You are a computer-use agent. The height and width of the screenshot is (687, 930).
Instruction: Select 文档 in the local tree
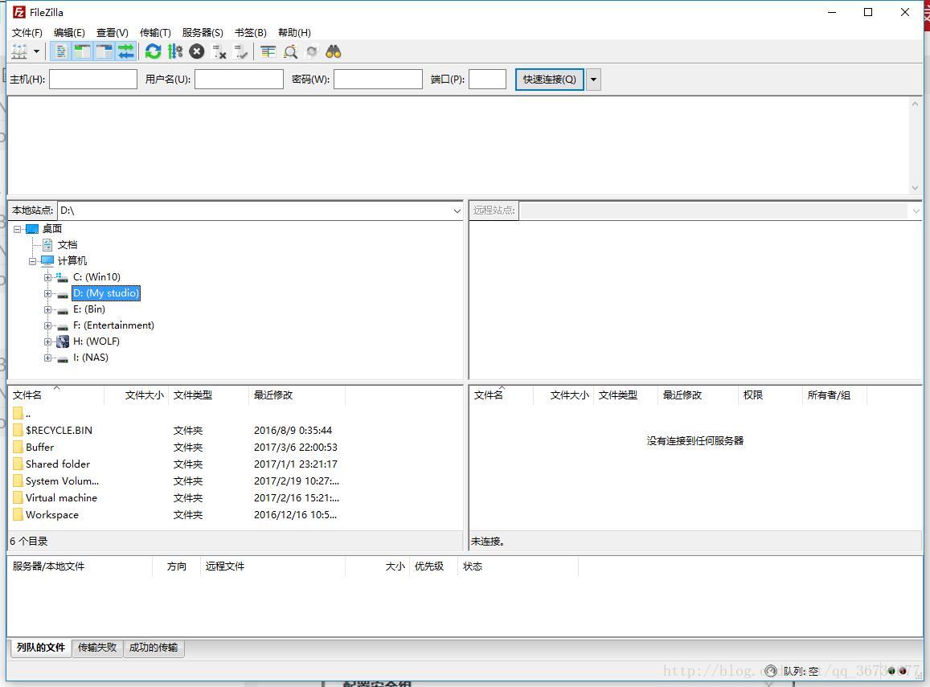click(67, 245)
